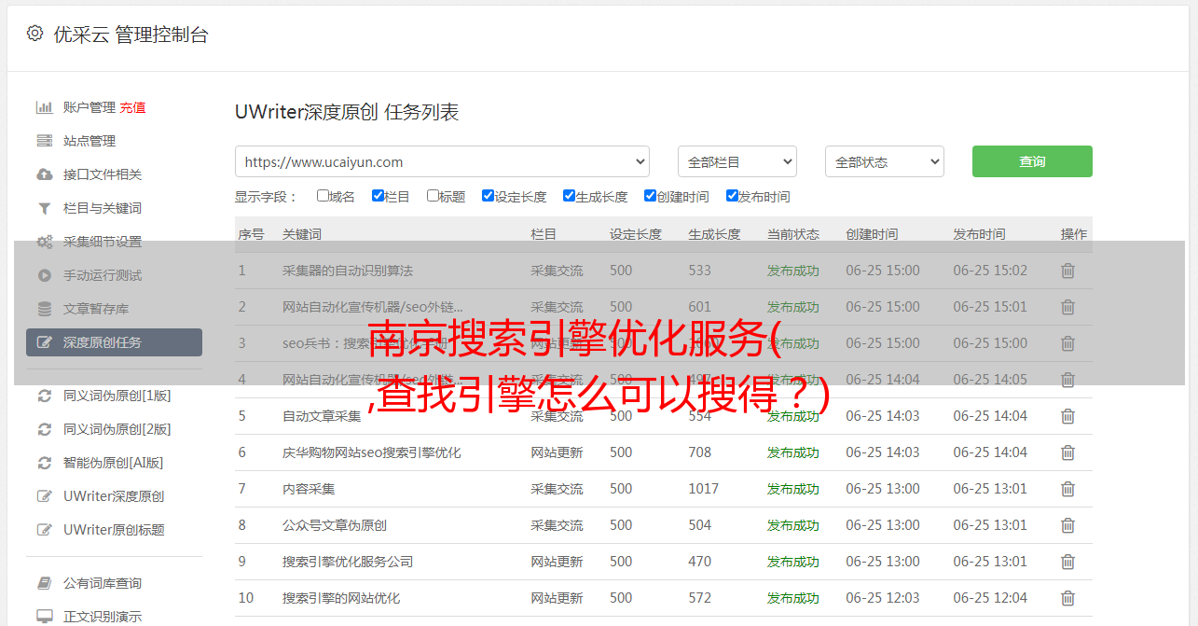Uncheck the 设定长度 checkbox

(x=488, y=196)
